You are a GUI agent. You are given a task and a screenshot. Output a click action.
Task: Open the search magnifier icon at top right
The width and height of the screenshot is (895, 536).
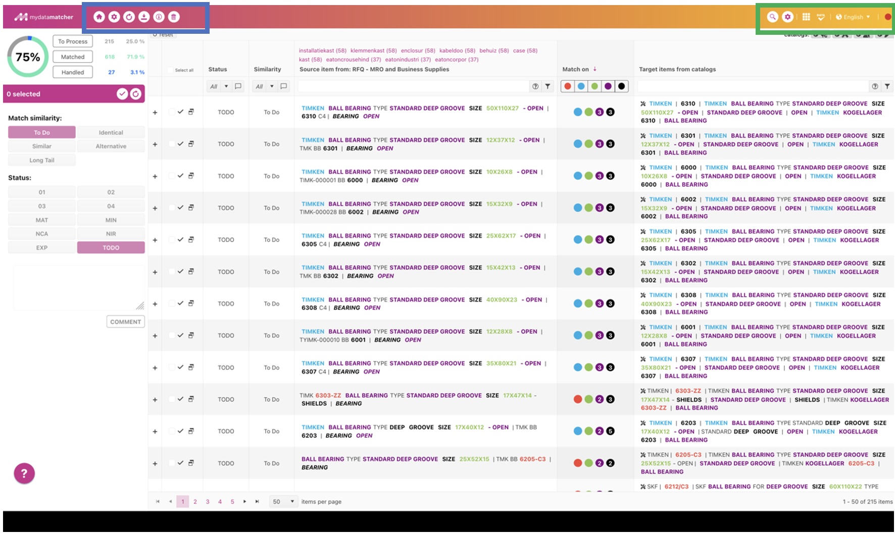tap(772, 17)
